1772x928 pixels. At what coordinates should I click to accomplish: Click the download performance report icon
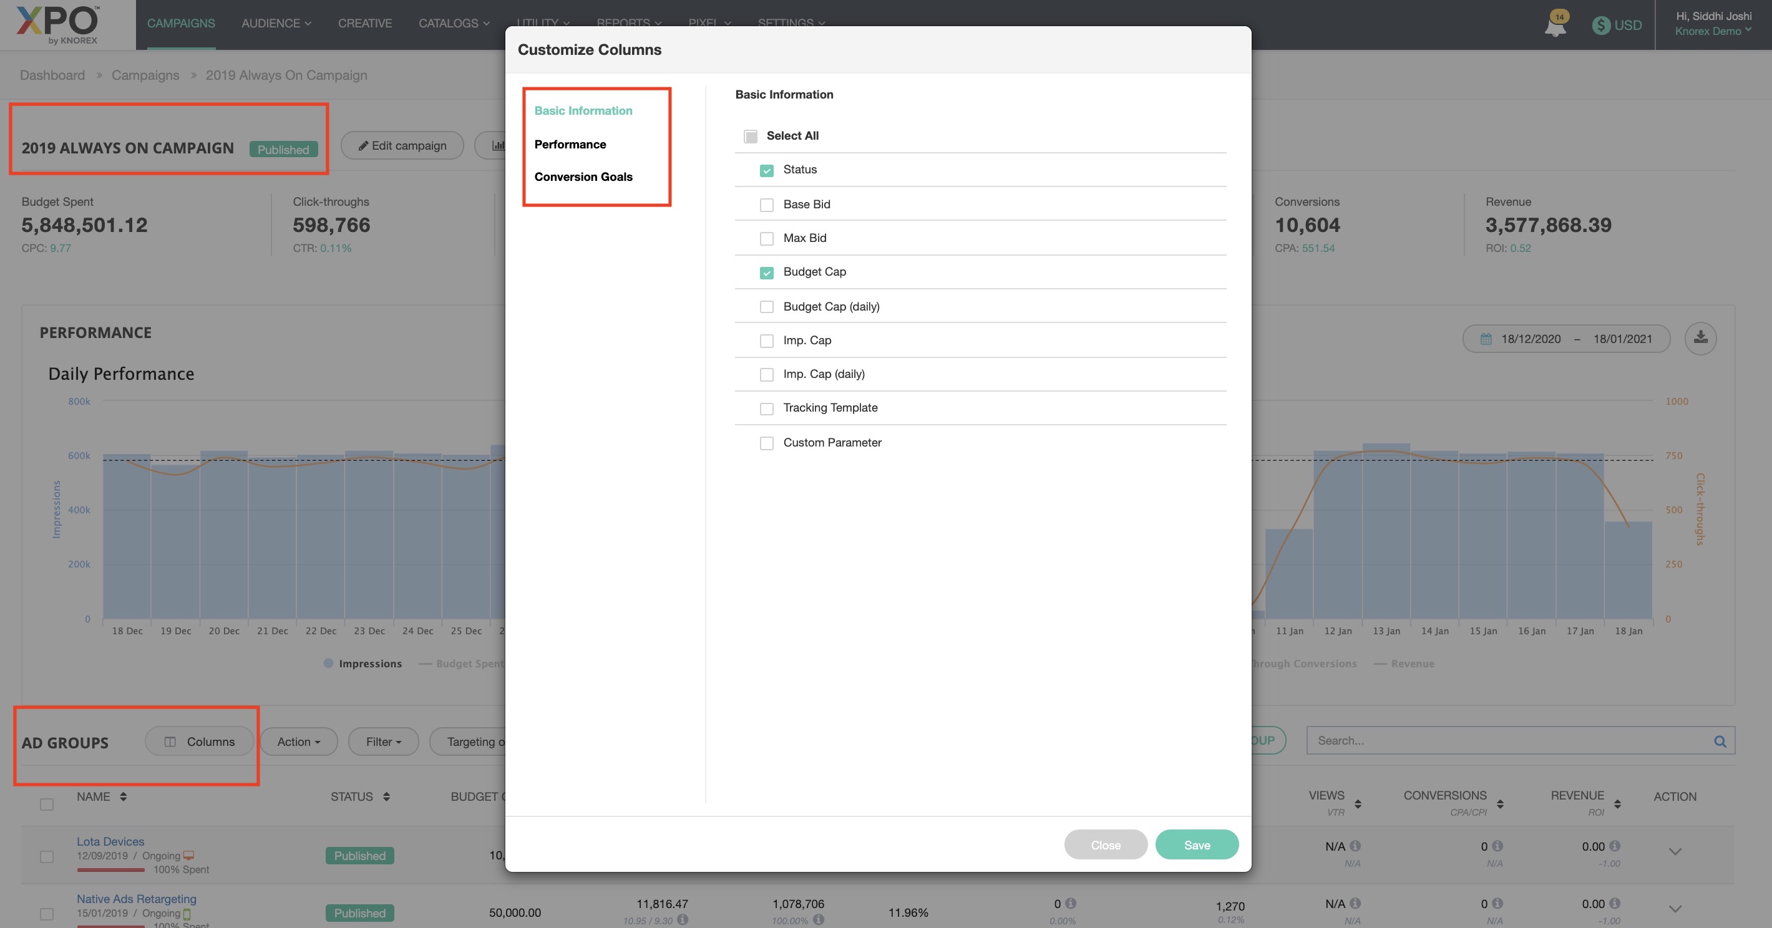tap(1700, 337)
